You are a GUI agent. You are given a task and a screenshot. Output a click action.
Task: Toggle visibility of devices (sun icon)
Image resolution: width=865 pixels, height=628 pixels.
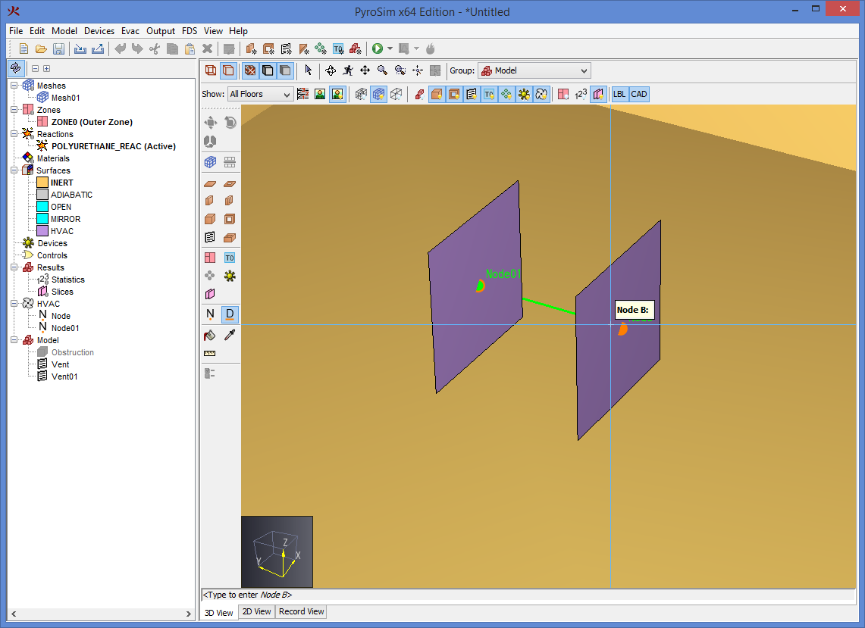tap(524, 94)
